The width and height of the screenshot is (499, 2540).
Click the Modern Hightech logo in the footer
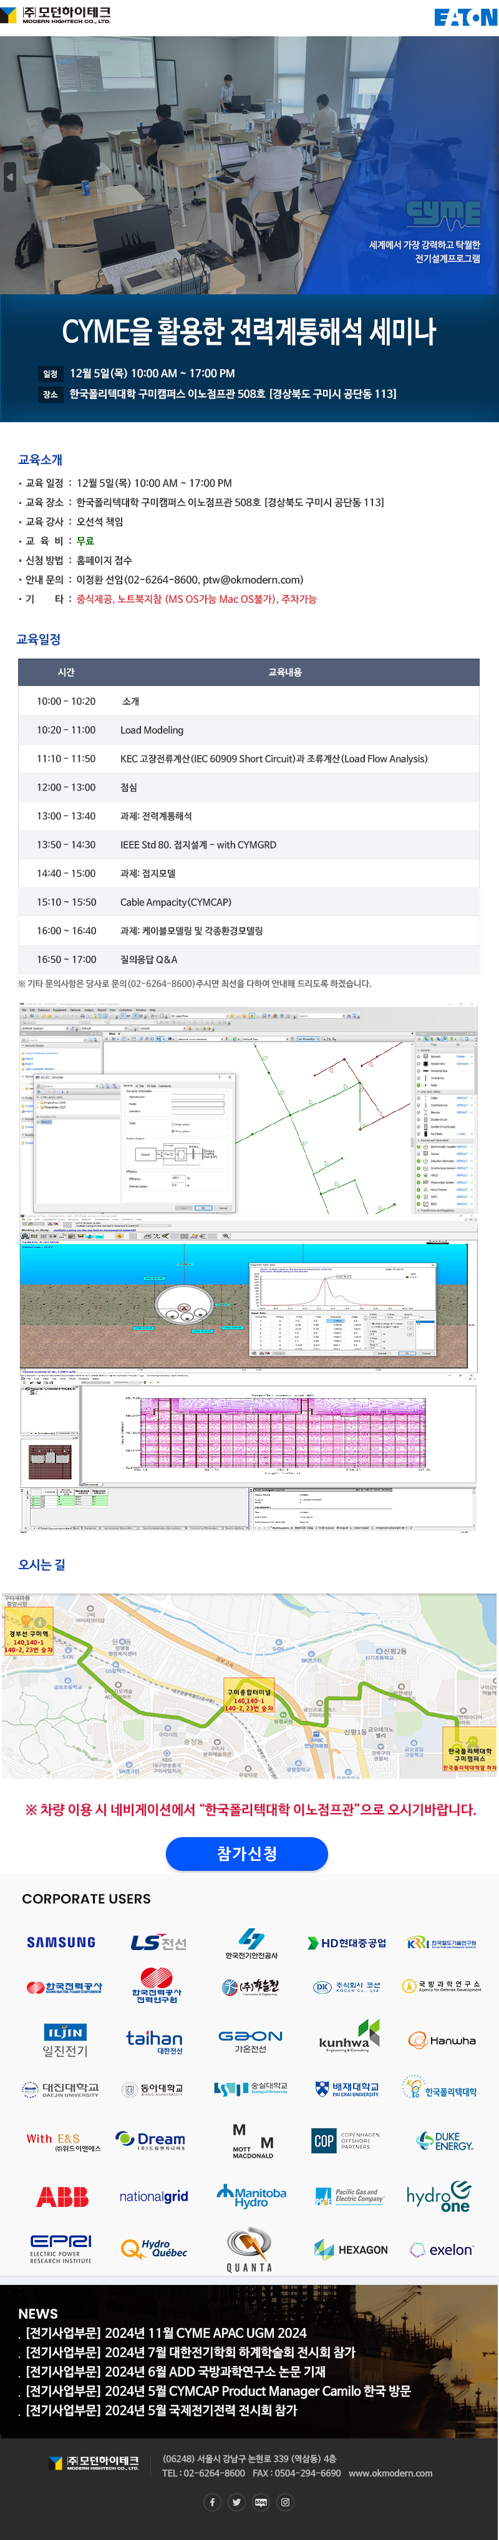[x=94, y=2462]
